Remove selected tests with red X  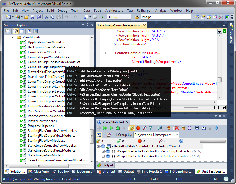pos(177,128)
